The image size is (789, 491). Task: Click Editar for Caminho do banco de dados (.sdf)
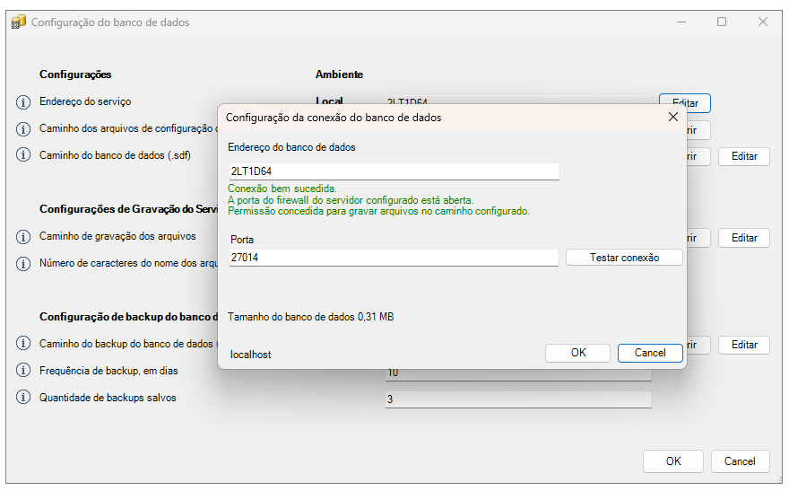coord(744,156)
